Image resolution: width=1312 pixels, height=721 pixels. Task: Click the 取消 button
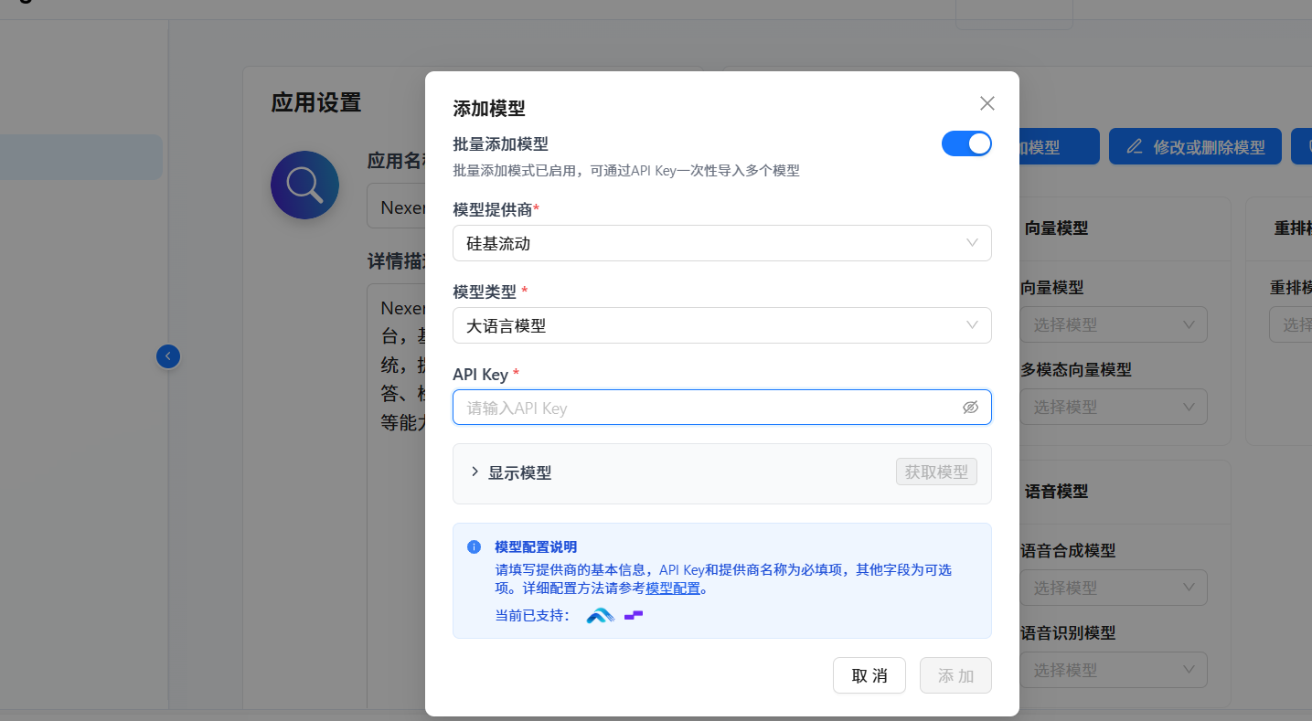click(869, 675)
